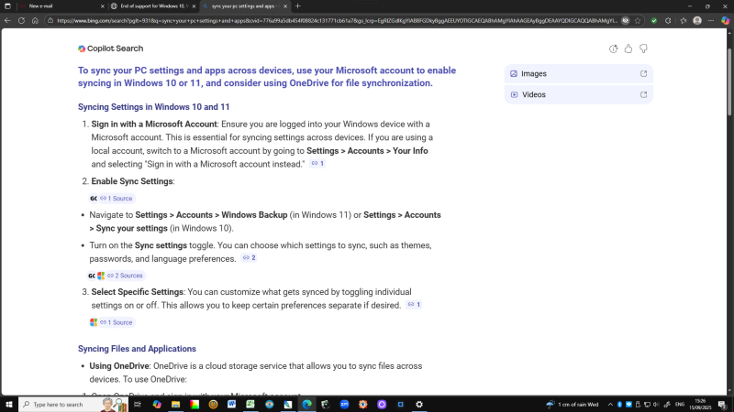Click the thumbs down feedback icon
The width and height of the screenshot is (734, 412).
pyautogui.click(x=643, y=49)
